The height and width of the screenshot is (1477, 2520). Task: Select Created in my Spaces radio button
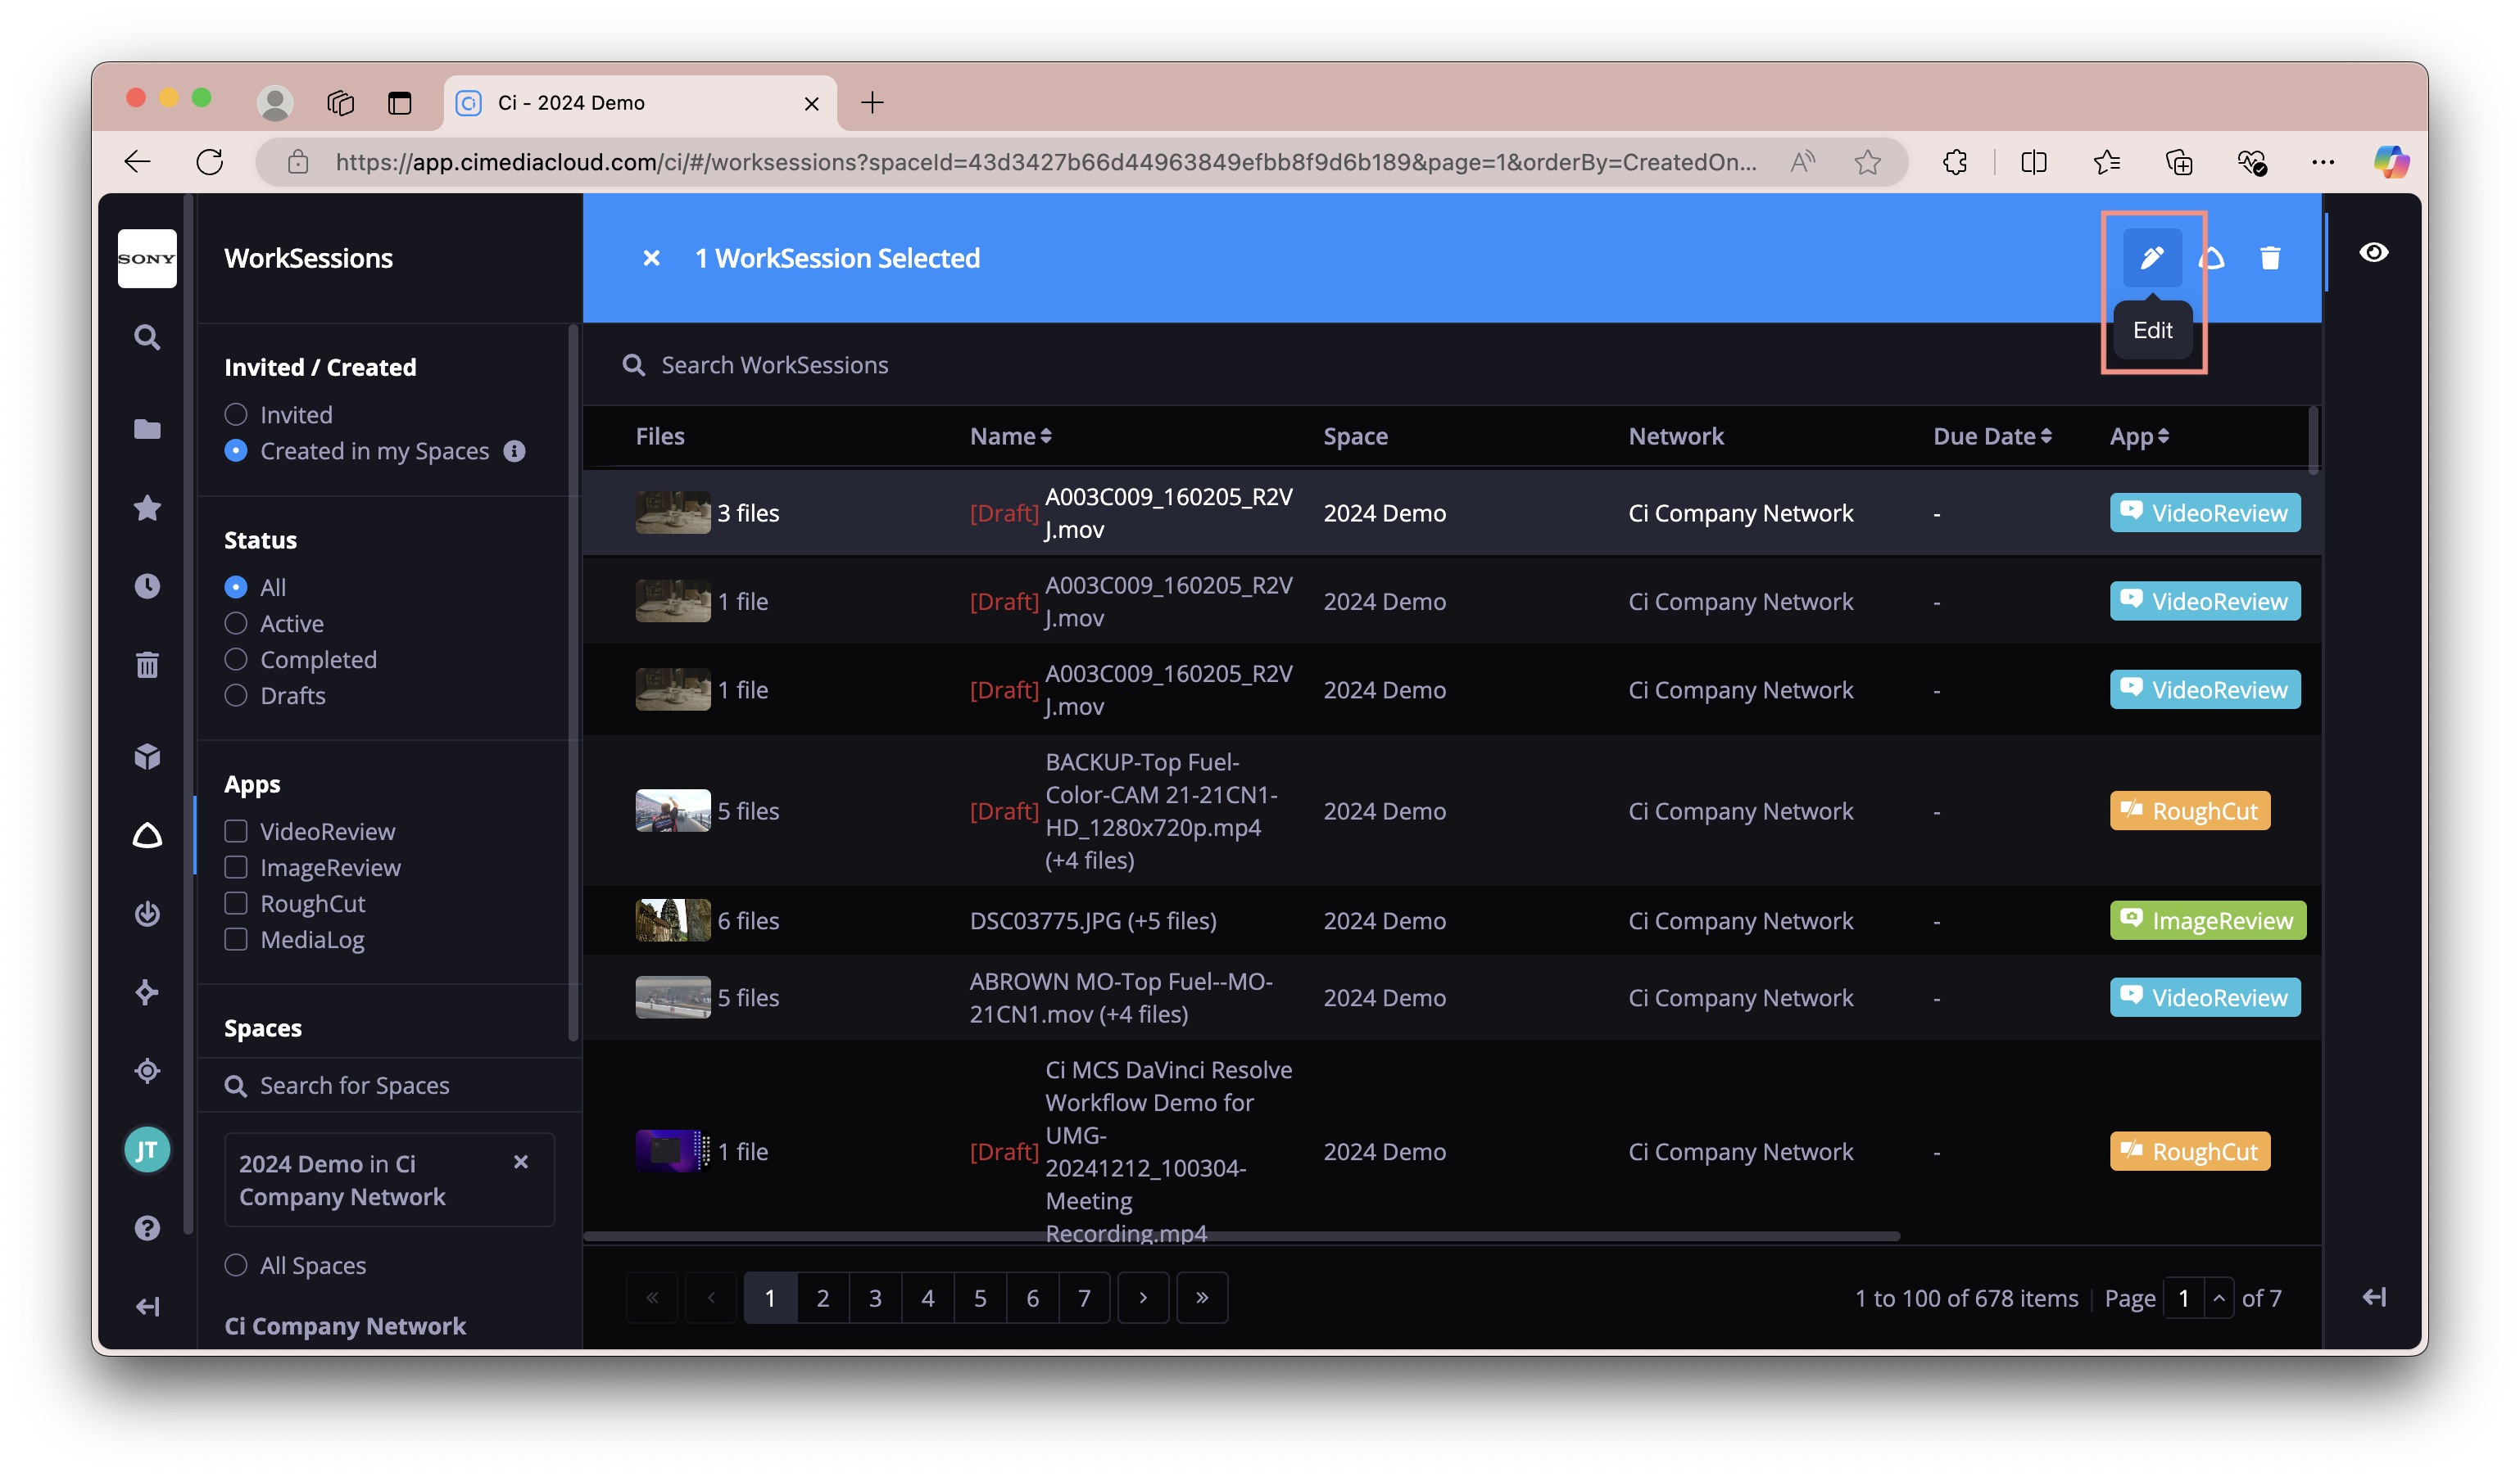[x=236, y=450]
